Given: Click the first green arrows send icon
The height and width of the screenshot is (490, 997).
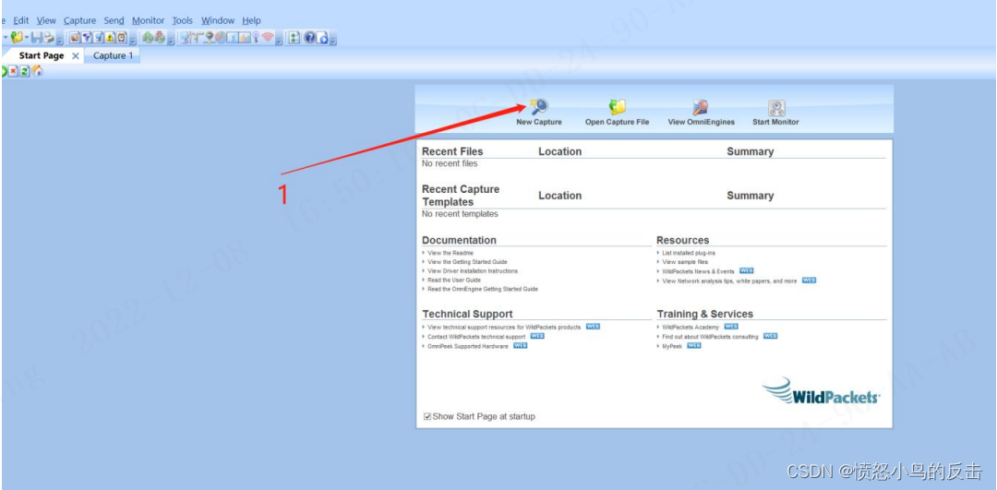Looking at the screenshot, I should tap(148, 38).
